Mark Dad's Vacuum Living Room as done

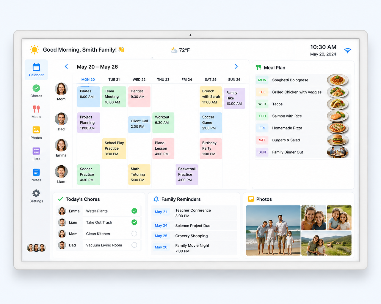[134, 245]
